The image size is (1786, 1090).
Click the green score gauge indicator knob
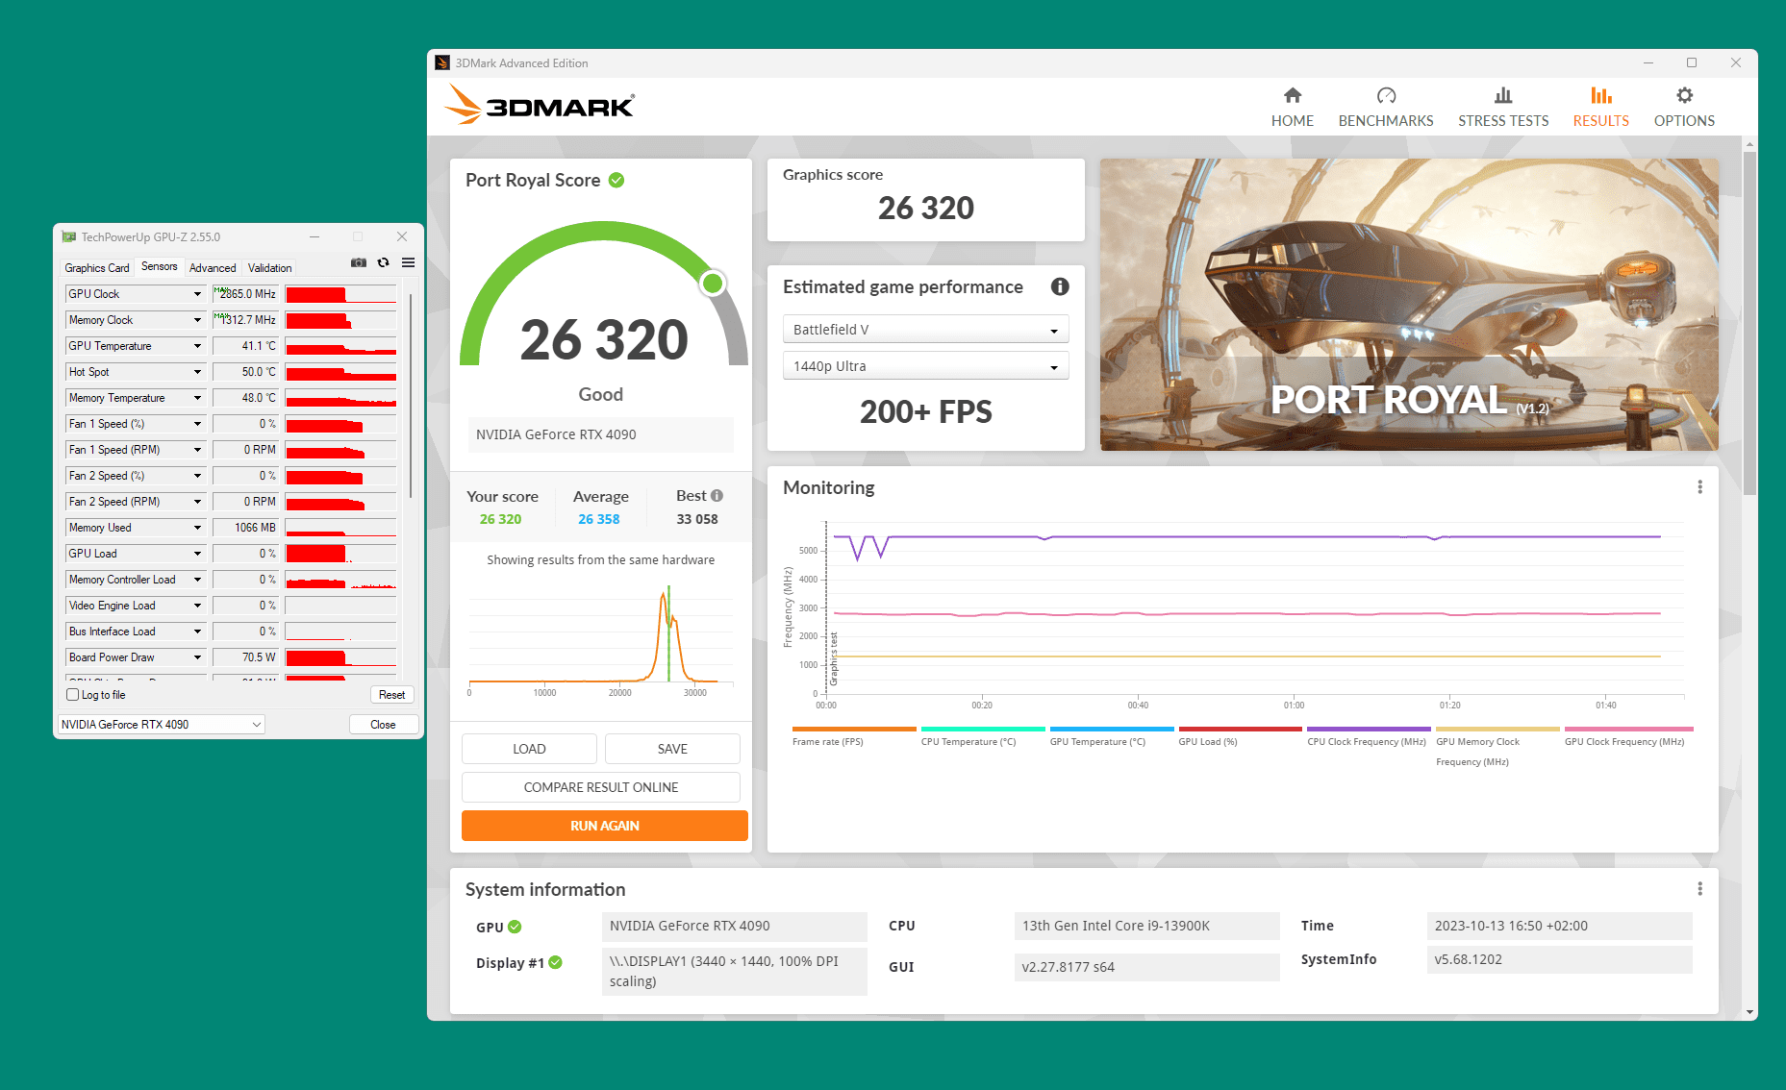(713, 283)
